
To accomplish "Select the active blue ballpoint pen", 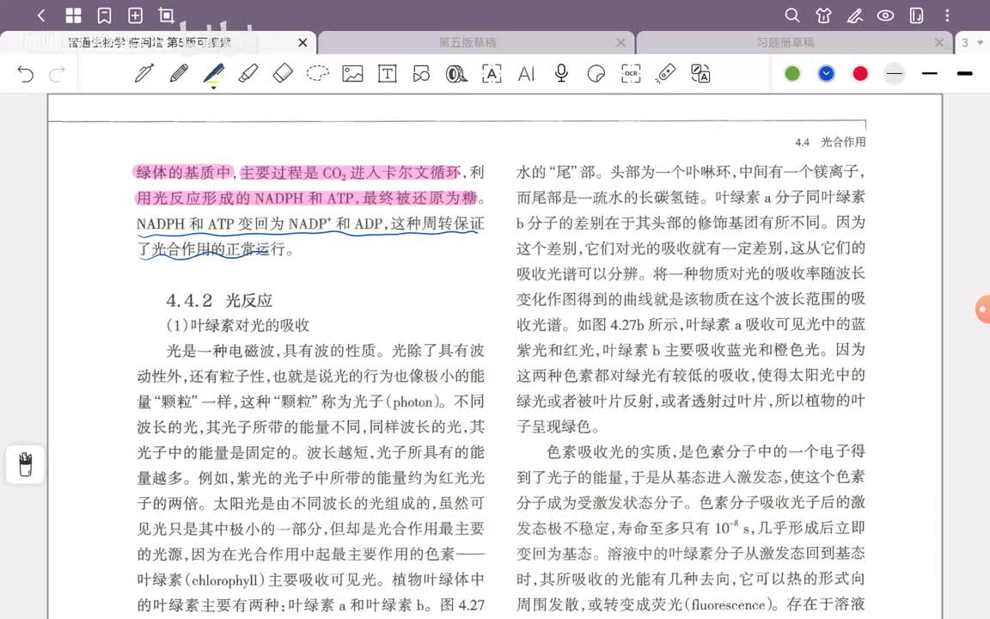I will pyautogui.click(x=213, y=73).
